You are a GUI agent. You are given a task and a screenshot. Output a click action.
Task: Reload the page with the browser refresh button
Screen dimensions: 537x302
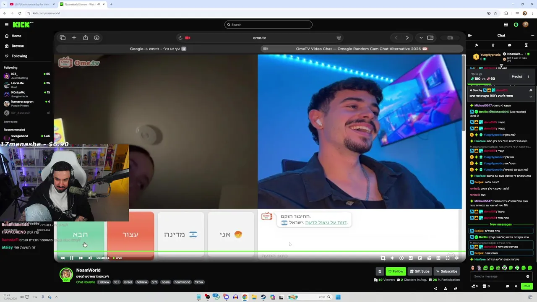tap(20, 13)
